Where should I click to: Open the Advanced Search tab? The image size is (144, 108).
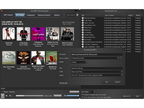pos(44,15)
